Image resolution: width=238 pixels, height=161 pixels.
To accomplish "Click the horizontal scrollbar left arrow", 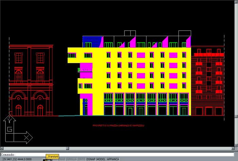I will 2,149.
